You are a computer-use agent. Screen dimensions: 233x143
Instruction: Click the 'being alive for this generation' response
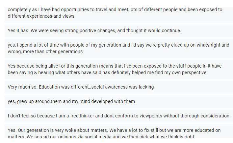pyautogui.click(x=118, y=69)
